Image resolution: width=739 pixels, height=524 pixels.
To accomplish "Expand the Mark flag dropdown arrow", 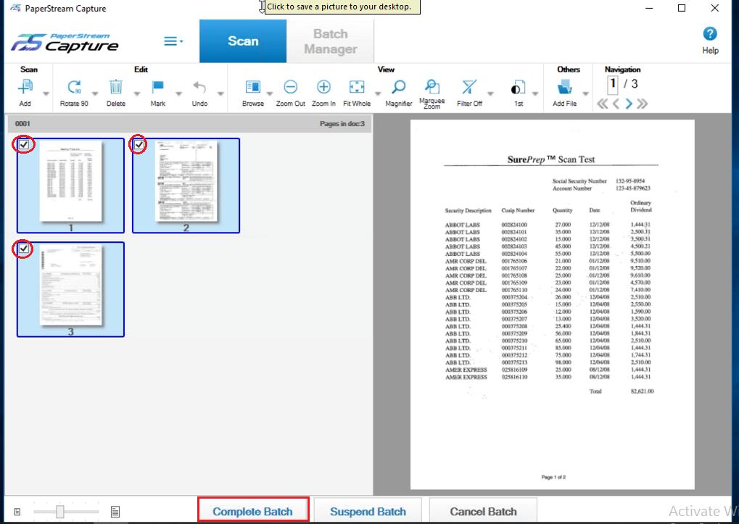I will click(178, 93).
